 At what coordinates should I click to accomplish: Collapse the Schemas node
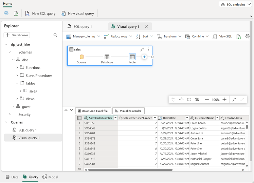10,52
